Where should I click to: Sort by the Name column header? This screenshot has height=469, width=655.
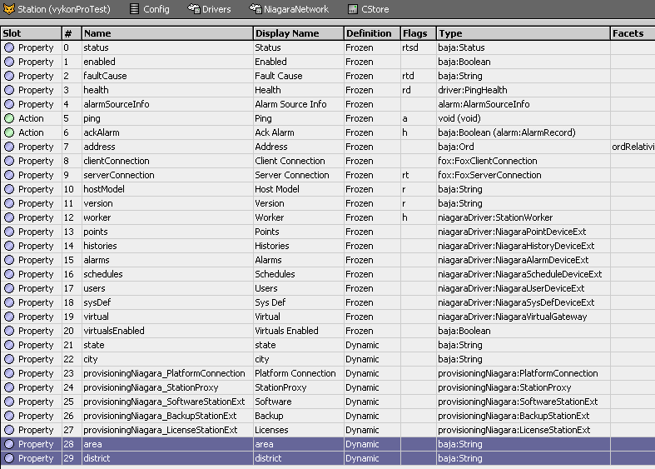coord(97,33)
